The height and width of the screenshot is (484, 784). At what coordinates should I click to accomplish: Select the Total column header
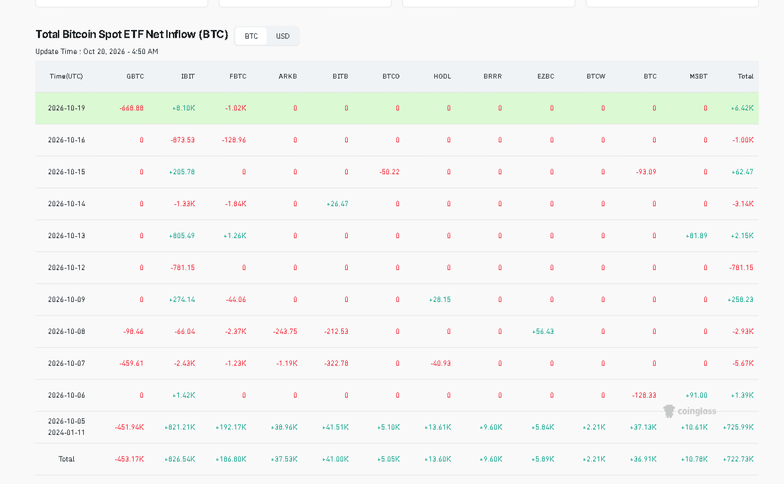click(745, 76)
